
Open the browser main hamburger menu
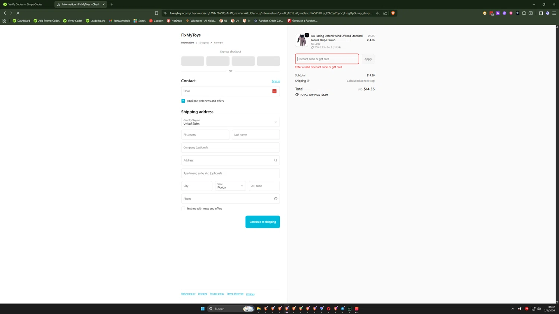click(554, 13)
